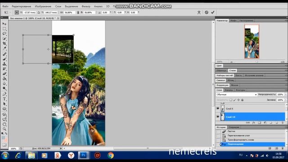Open the status bar info arrow
The width and height of the screenshot is (288, 162).
point(61,148)
